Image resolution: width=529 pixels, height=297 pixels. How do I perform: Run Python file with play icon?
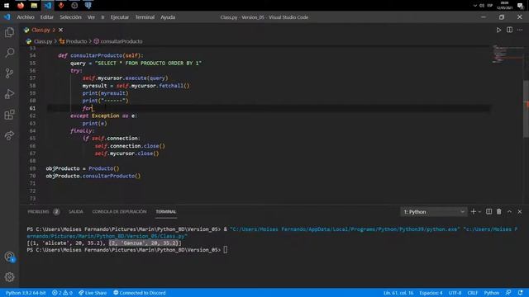(498, 30)
